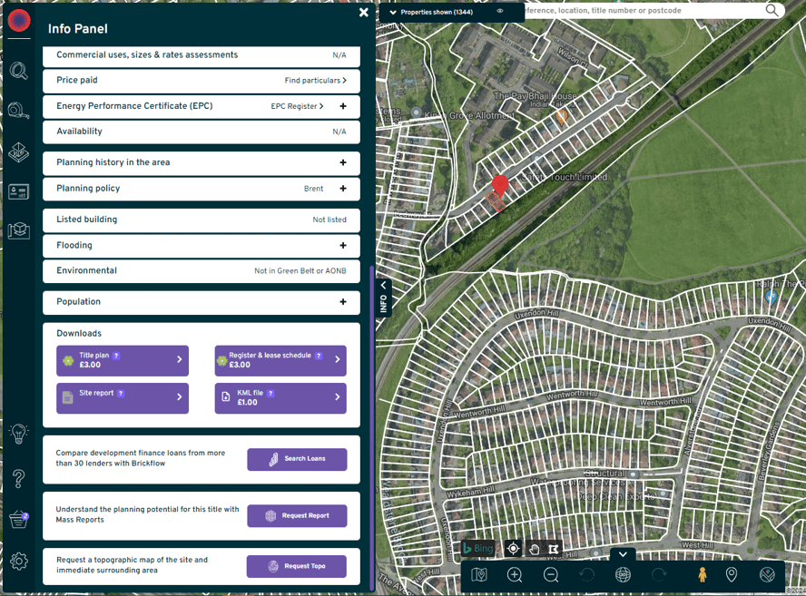Open the Site report download
The width and height of the screenshot is (806, 596).
123,397
